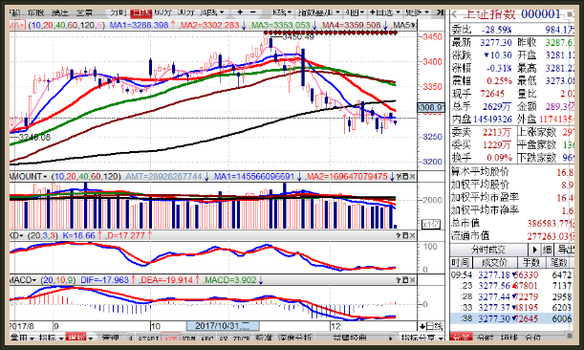Zoom out the chart with minus button
The height and width of the screenshot is (350, 584).
click(x=253, y=12)
